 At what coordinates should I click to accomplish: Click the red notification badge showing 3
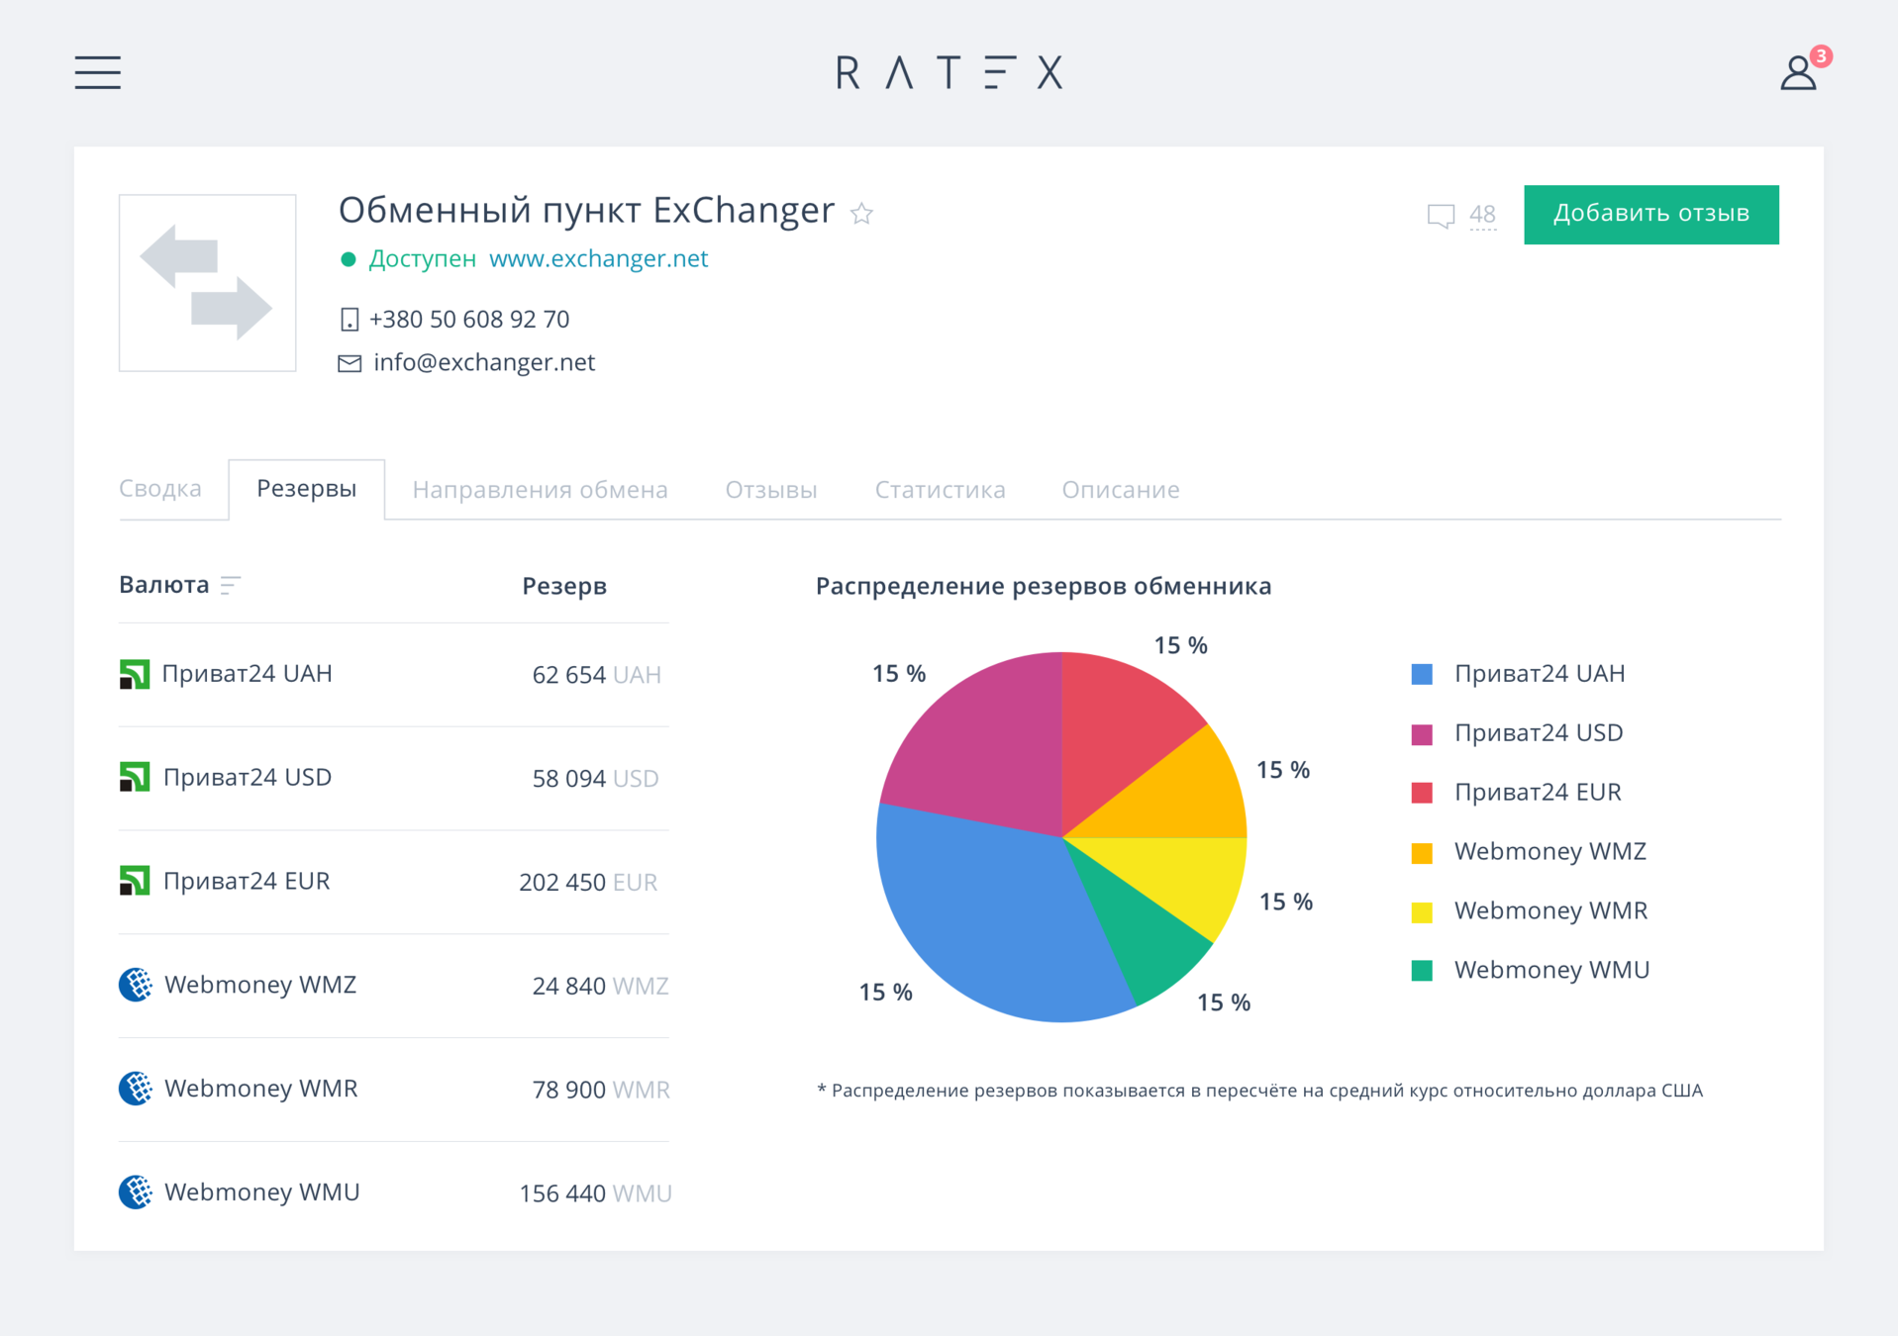[x=1821, y=56]
